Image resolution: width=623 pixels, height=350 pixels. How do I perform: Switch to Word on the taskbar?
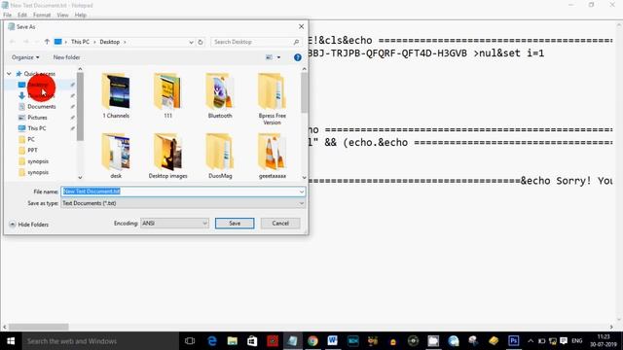(x=333, y=341)
